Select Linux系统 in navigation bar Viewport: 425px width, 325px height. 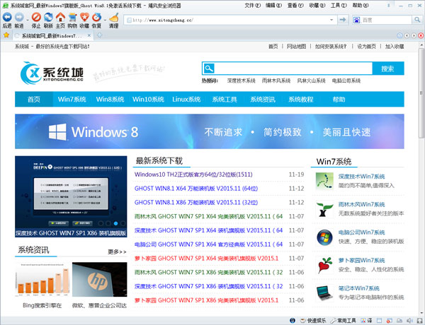[186, 99]
